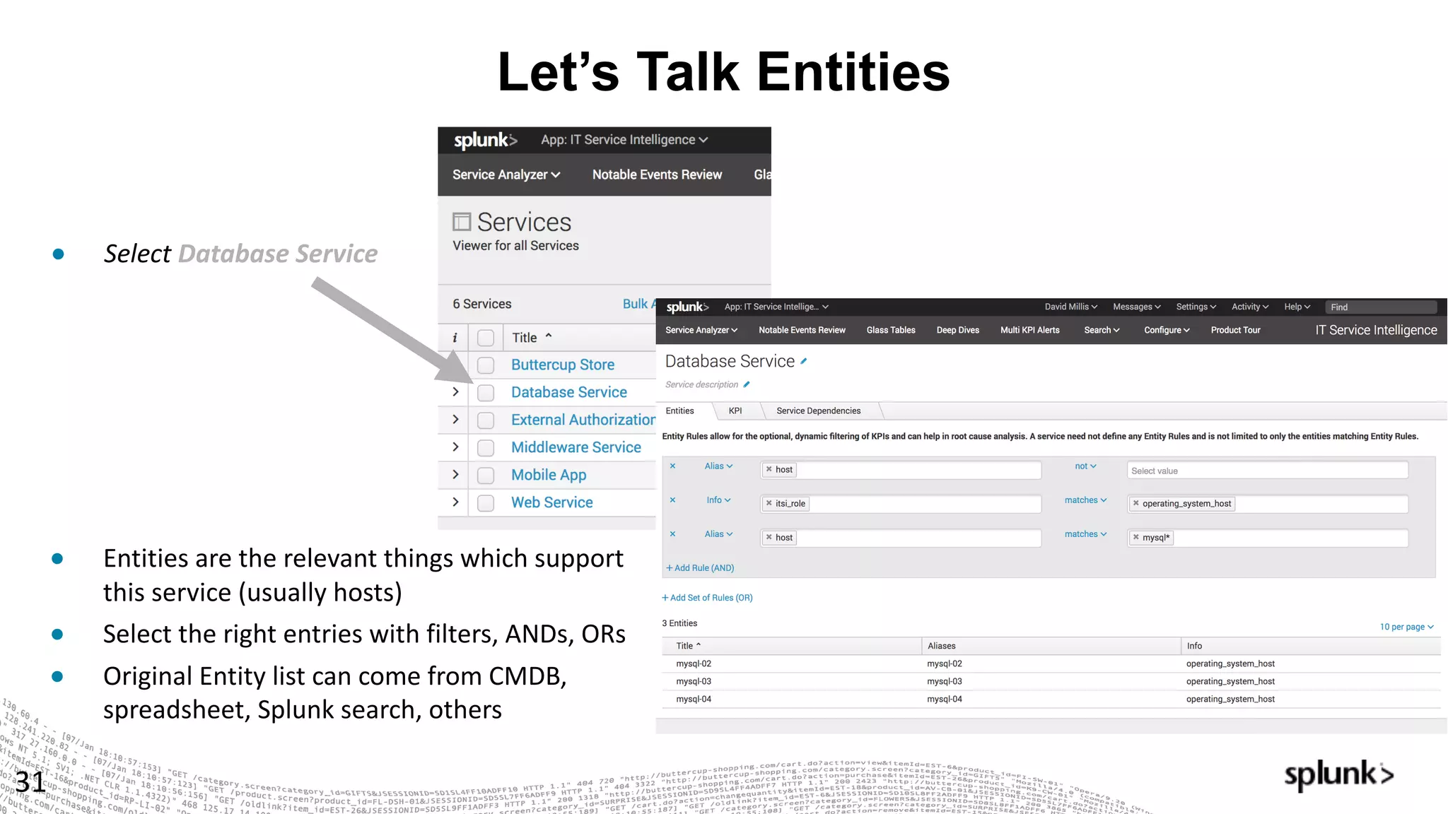Open the first rule's Alias type dropdown
This screenshot has height=814, width=1448.
[718, 466]
